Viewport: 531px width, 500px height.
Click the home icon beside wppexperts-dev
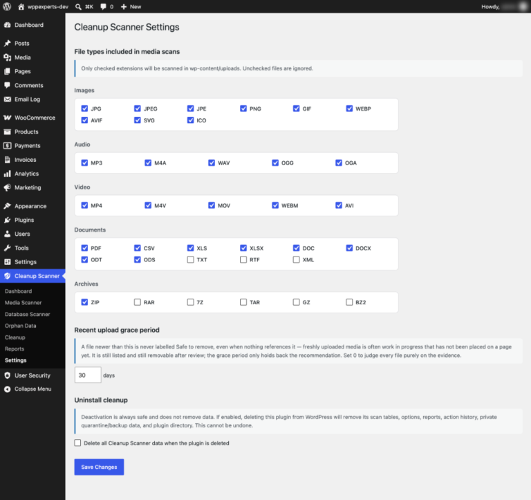click(21, 6)
